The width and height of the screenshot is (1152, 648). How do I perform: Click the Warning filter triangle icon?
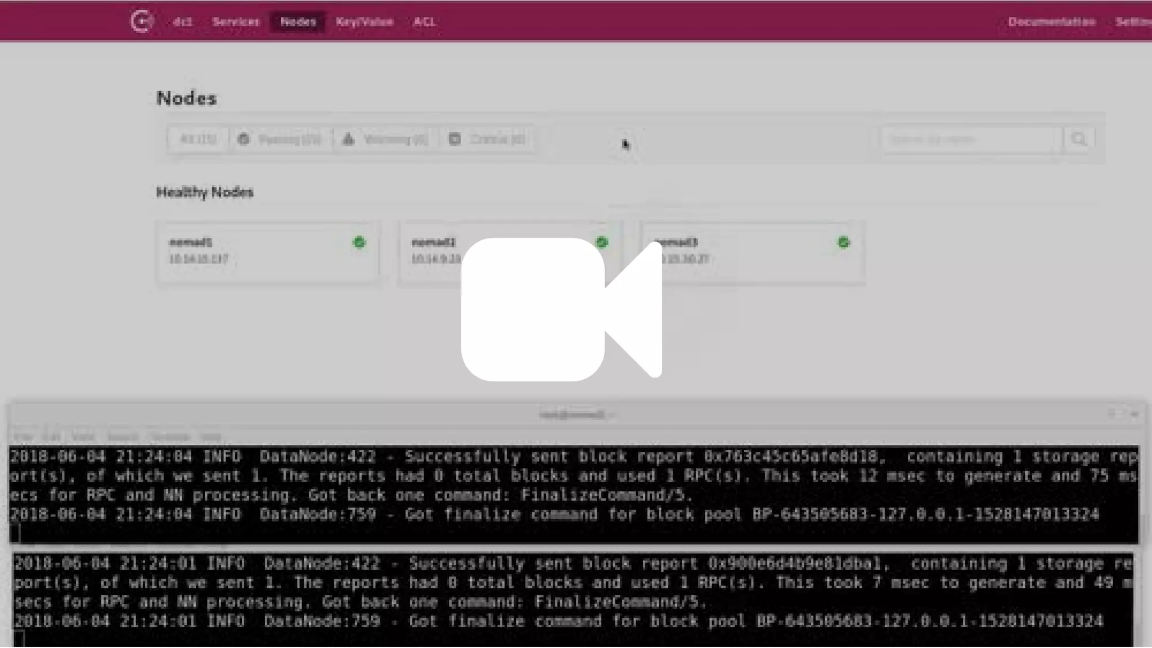(x=349, y=139)
